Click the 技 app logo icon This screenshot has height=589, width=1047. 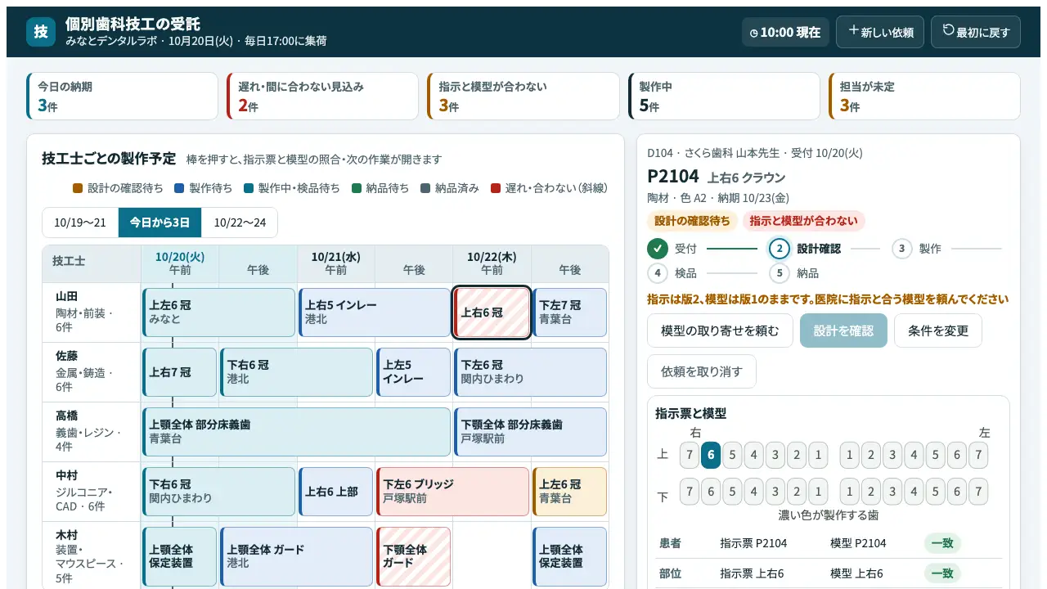click(41, 32)
